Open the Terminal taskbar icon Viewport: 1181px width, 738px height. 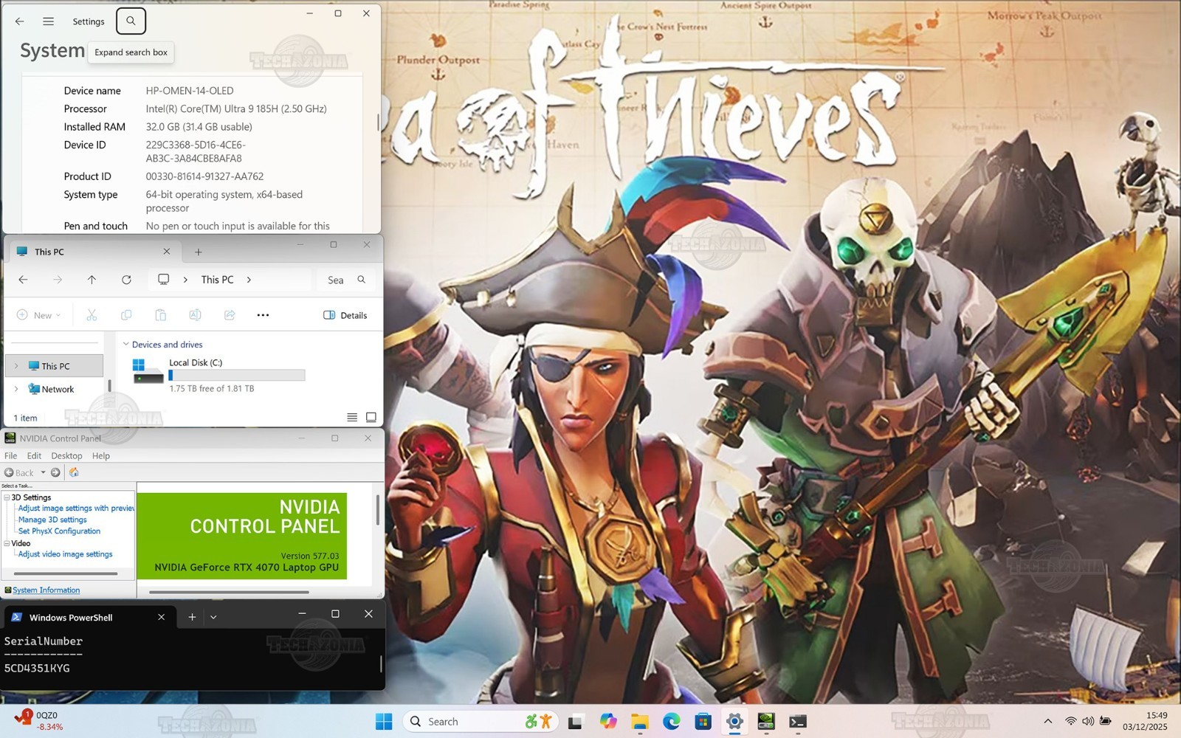pyautogui.click(x=798, y=722)
